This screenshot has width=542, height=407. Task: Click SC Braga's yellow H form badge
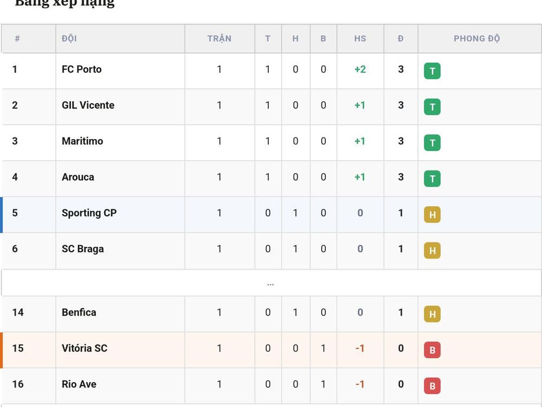point(432,250)
